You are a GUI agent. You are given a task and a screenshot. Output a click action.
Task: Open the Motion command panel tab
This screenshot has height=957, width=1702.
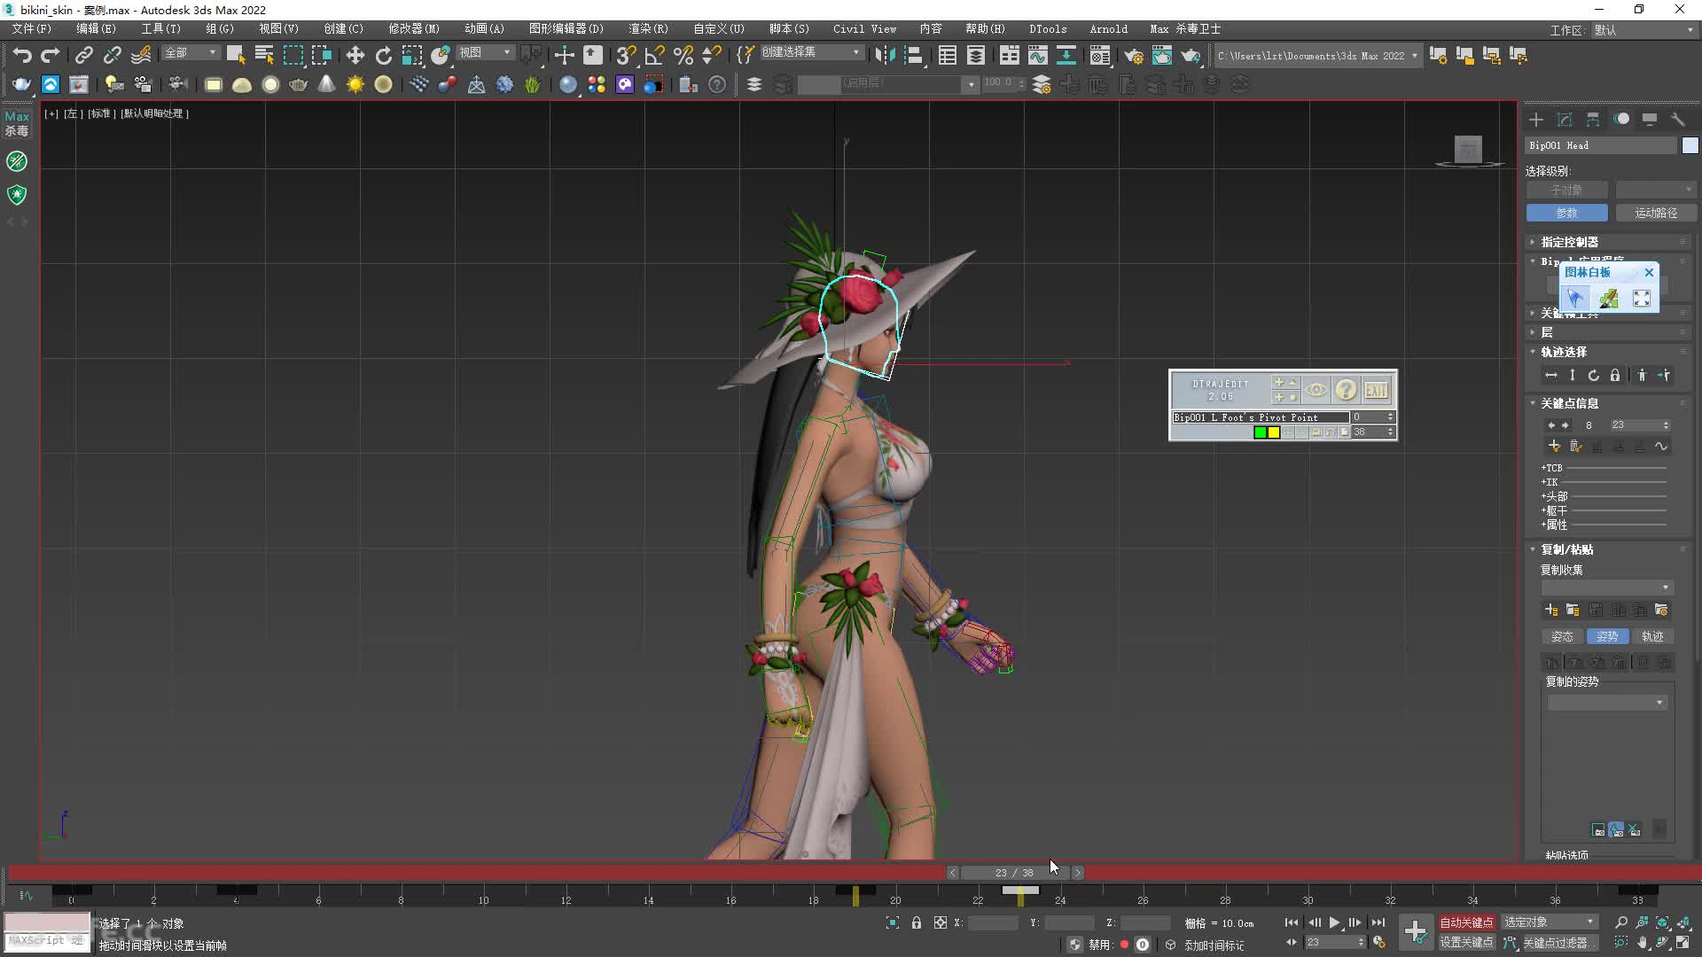click(1621, 120)
